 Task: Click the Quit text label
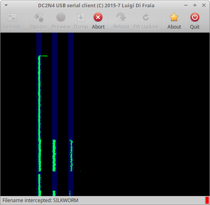pyautogui.click(x=195, y=27)
